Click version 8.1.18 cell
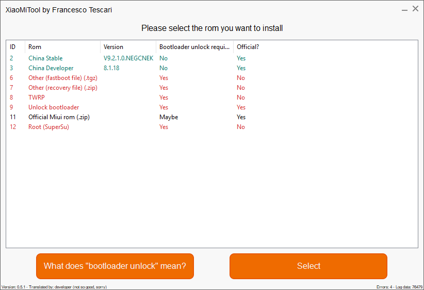The image size is (424, 290). [x=111, y=68]
